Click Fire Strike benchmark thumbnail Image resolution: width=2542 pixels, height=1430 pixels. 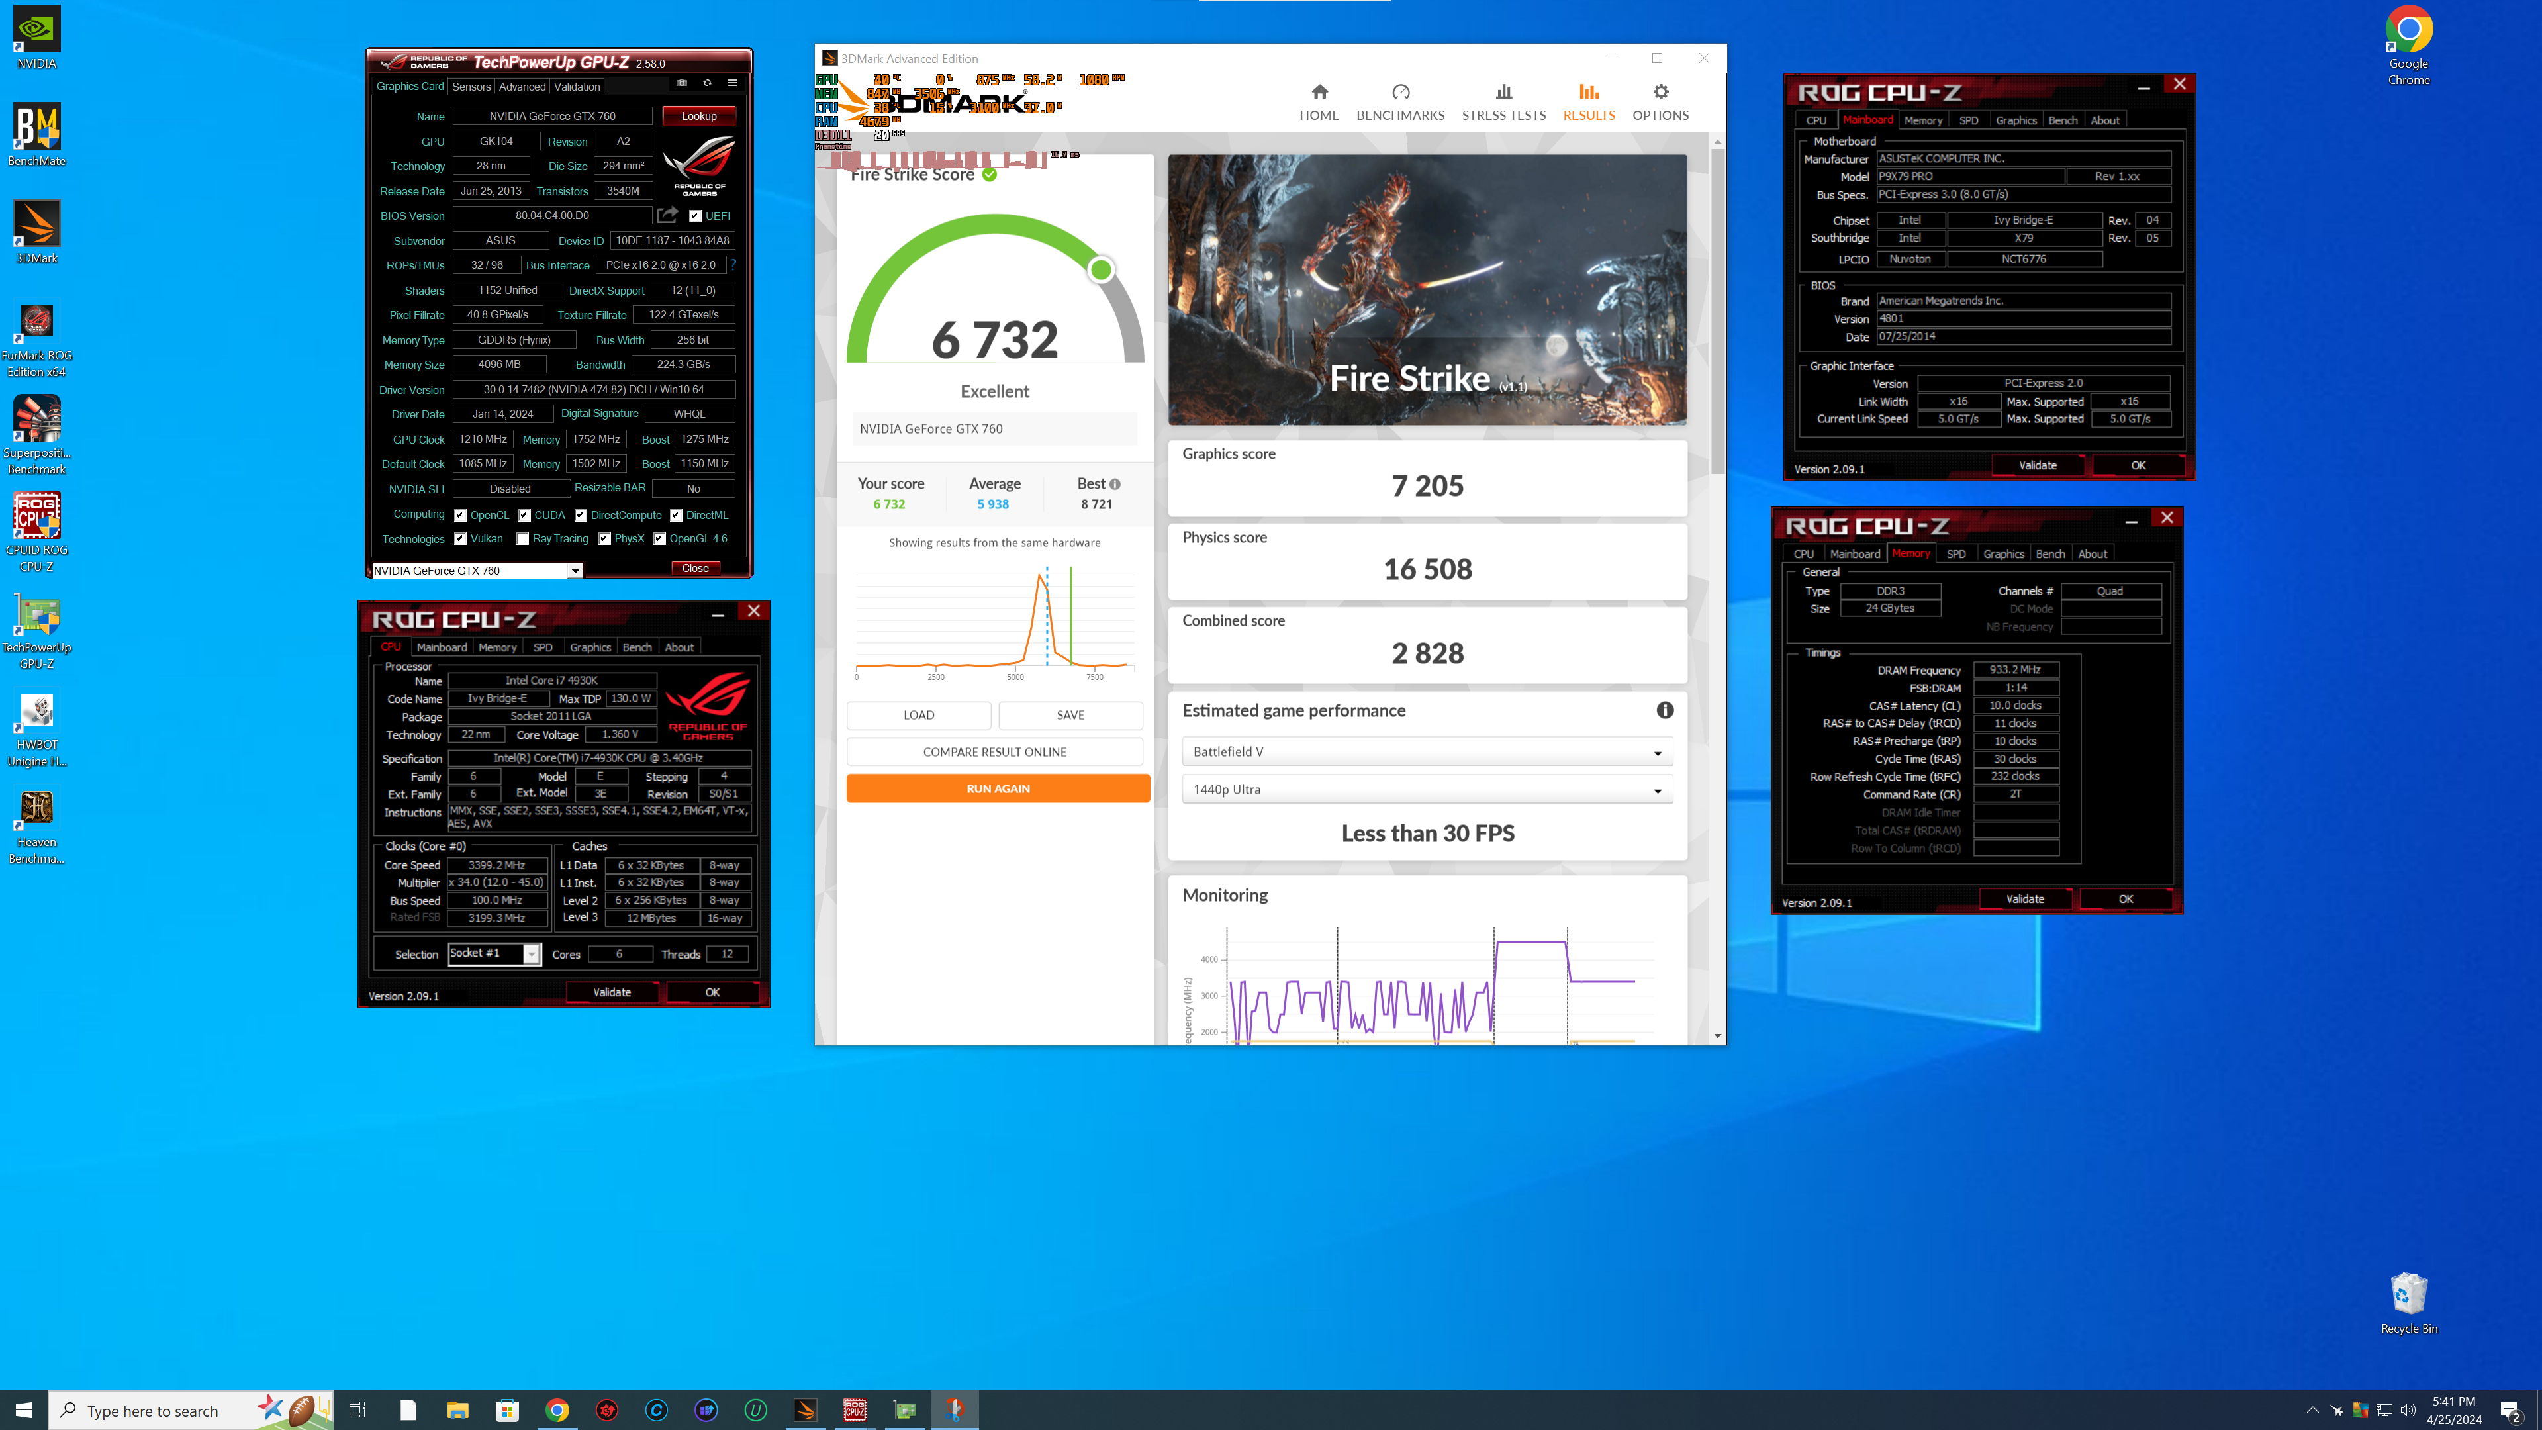[x=1427, y=289]
